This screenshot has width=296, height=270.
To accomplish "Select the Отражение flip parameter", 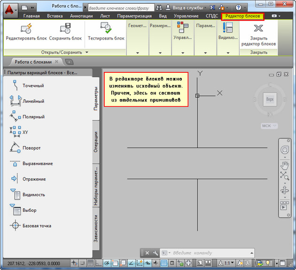I will click(28, 179).
